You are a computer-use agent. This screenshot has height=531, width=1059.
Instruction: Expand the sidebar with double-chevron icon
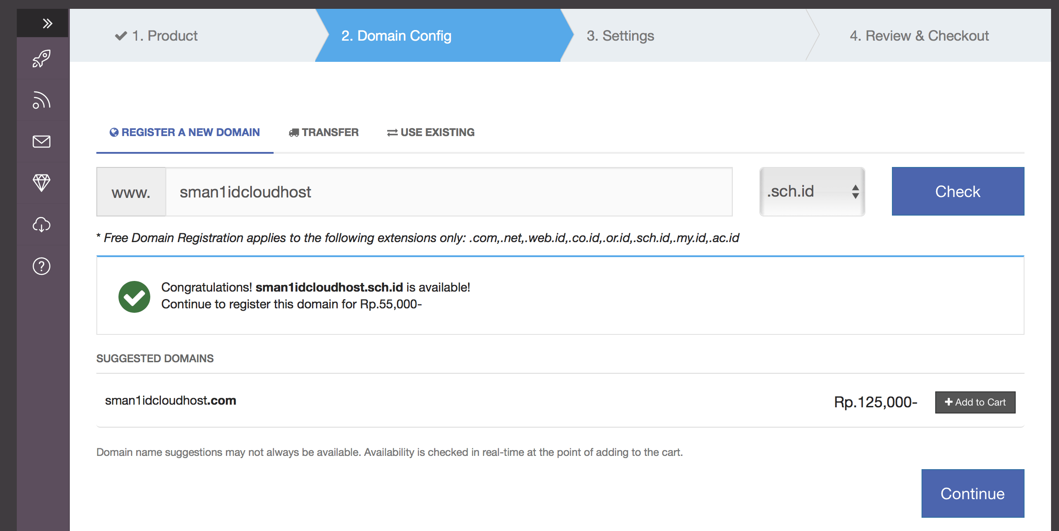point(47,23)
